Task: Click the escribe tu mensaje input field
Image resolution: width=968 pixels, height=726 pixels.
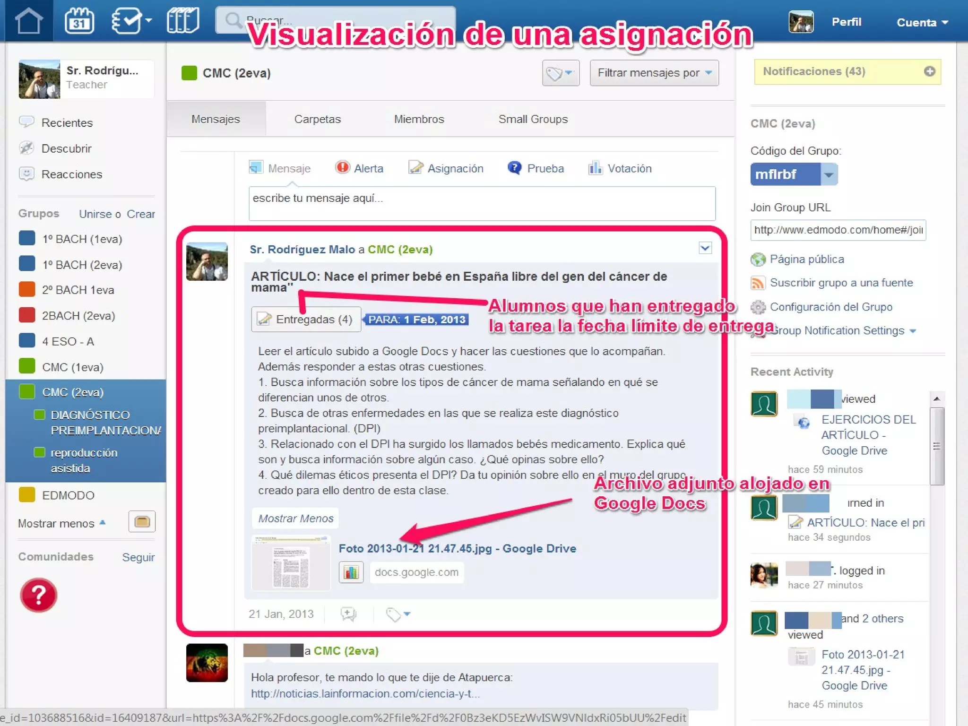Action: [482, 204]
